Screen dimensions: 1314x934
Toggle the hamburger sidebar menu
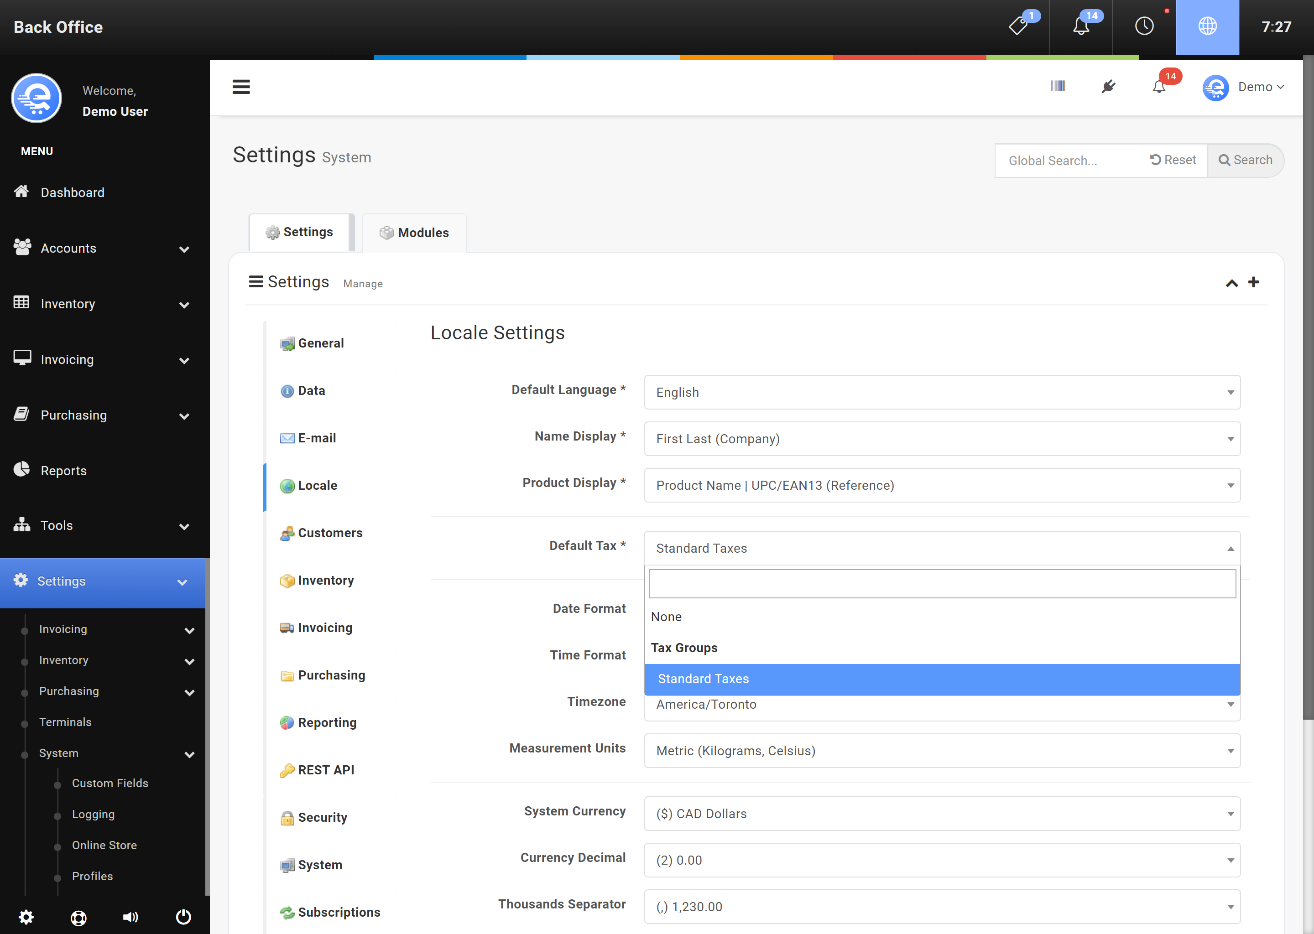pos(241,87)
